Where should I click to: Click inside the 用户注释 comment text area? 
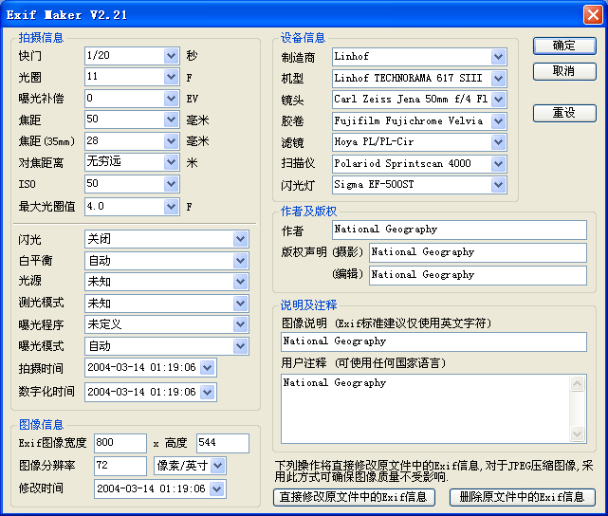tap(425, 409)
